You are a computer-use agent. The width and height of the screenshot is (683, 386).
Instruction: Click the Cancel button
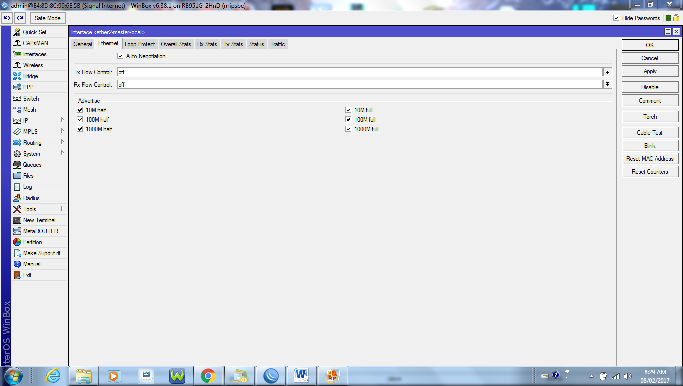tap(650, 58)
